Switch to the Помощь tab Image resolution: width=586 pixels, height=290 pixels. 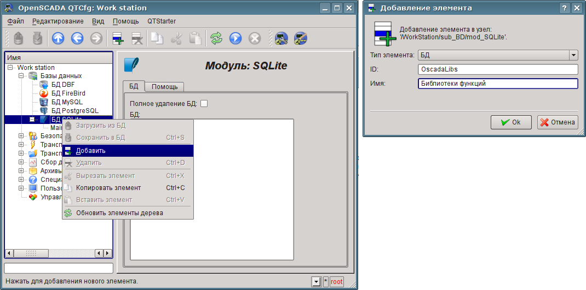pos(164,87)
